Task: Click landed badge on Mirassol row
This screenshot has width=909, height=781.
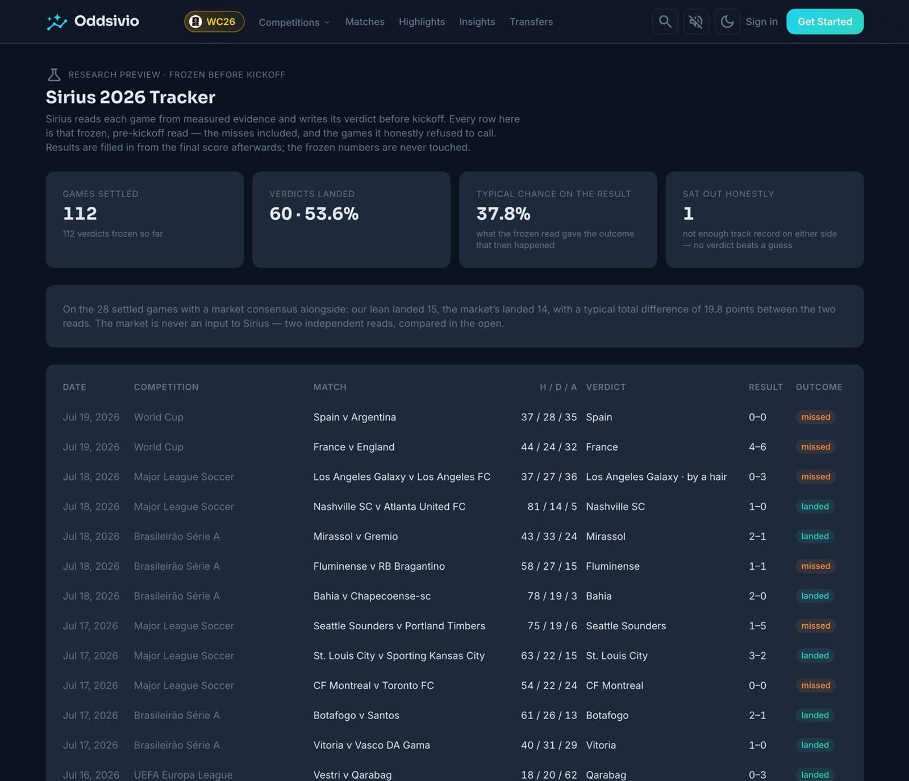Action: click(x=815, y=536)
